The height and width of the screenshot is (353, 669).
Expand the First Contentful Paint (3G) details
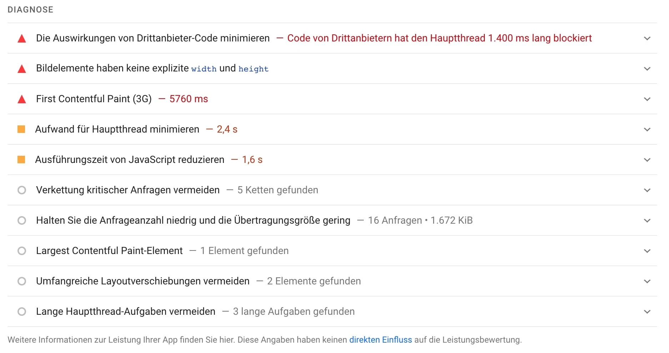click(x=647, y=99)
